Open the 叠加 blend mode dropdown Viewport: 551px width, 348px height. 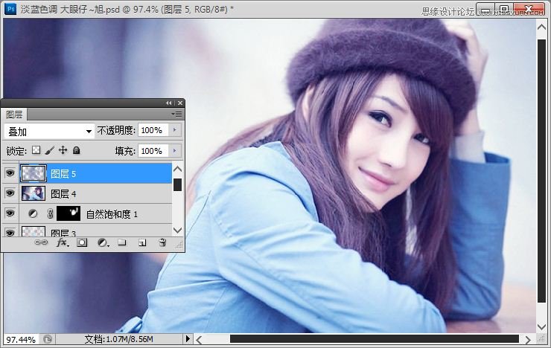(50, 132)
